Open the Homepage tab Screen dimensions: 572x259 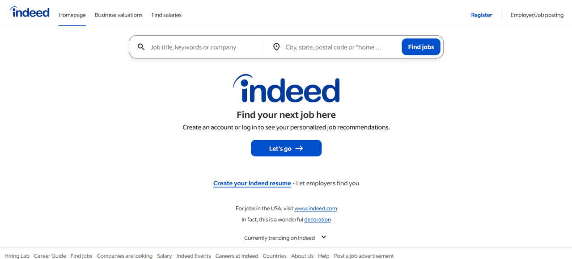click(72, 15)
